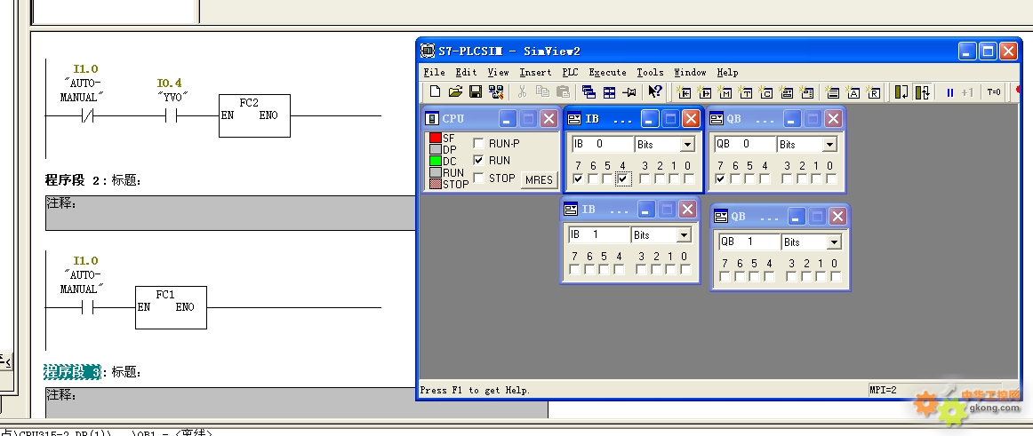This screenshot has height=436, width=1033.
Task: Uncheck bit 4 in IB 0 window
Action: 622,178
